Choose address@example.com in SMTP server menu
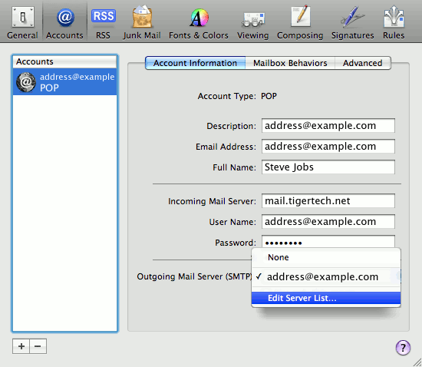 (326, 277)
